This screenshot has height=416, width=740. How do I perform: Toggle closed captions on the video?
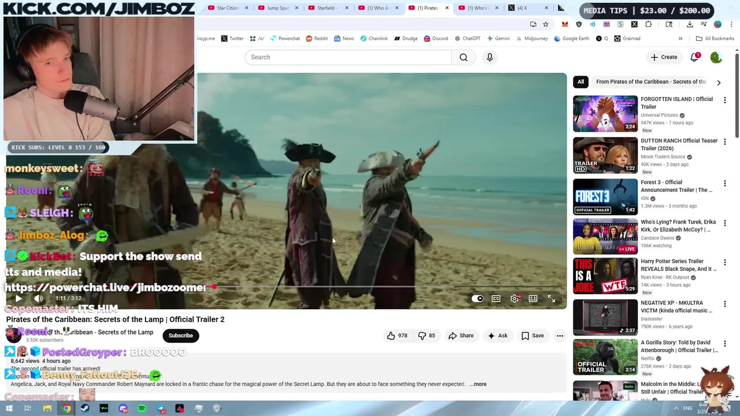click(x=496, y=299)
